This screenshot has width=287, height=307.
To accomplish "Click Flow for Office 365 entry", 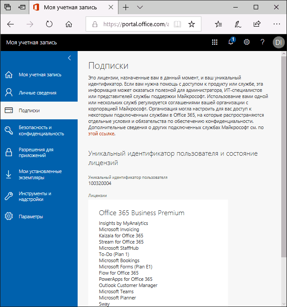I will point(118,273).
